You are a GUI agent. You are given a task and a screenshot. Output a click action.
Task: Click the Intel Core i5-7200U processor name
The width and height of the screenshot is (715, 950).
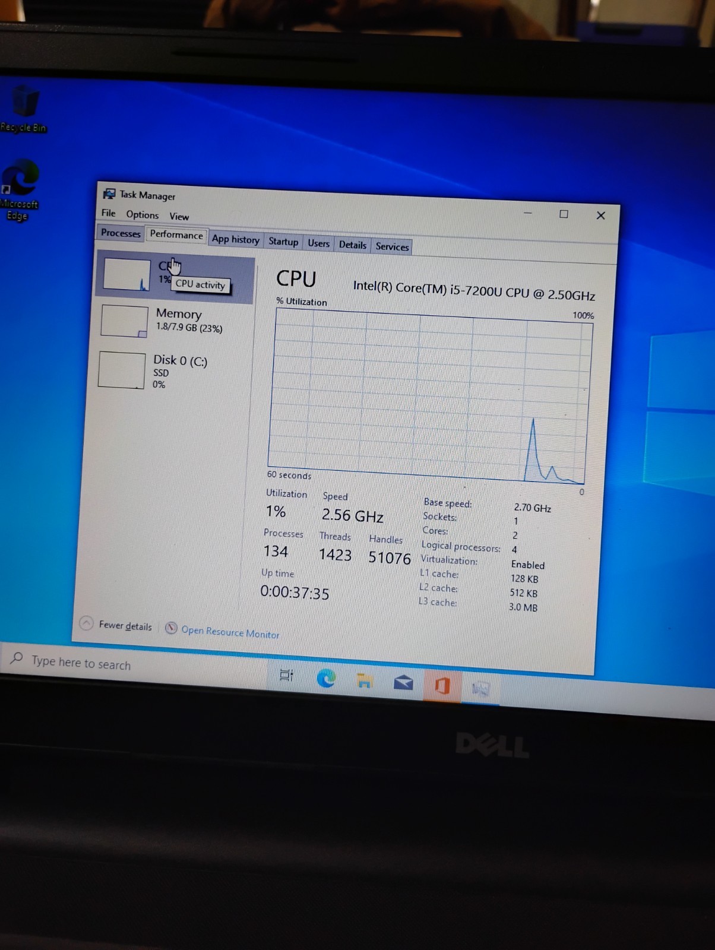pos(474,290)
